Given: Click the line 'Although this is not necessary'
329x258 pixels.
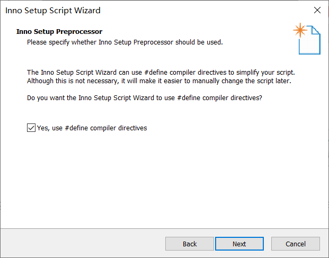Looking at the screenshot, I should tap(159, 81).
